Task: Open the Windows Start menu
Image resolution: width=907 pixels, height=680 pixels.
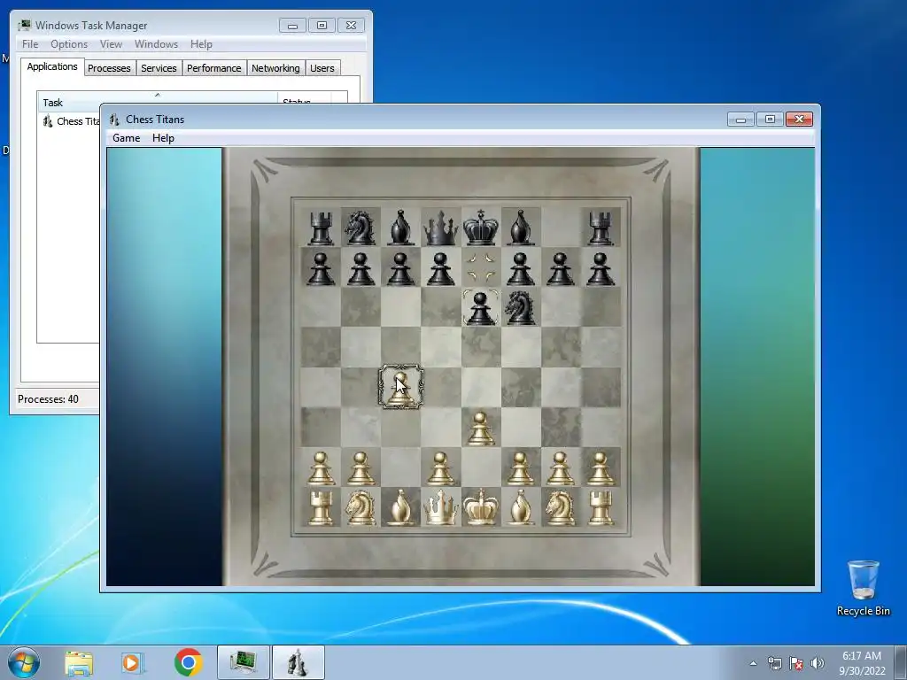Action: point(24,662)
